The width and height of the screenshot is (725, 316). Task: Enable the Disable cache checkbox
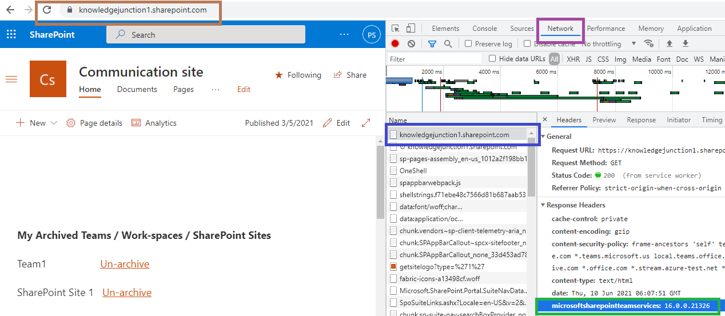[527, 43]
